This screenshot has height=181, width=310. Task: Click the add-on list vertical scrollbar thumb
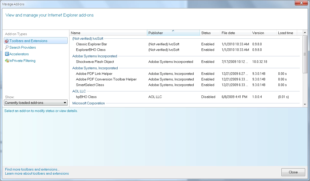305,54
